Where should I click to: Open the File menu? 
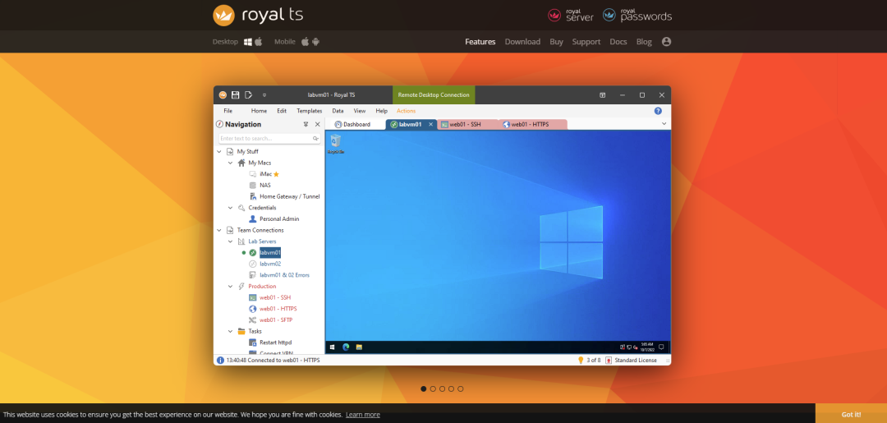(228, 111)
